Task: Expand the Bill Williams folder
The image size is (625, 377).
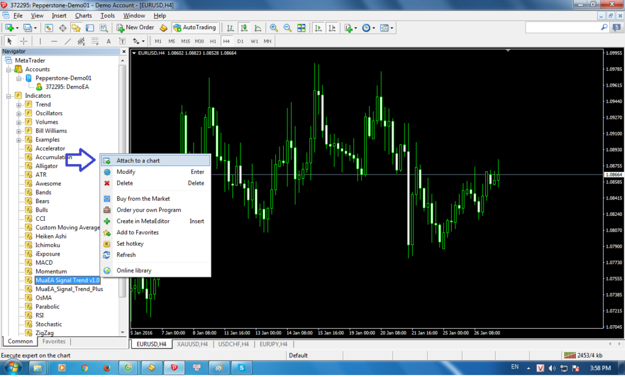Action: (x=19, y=131)
